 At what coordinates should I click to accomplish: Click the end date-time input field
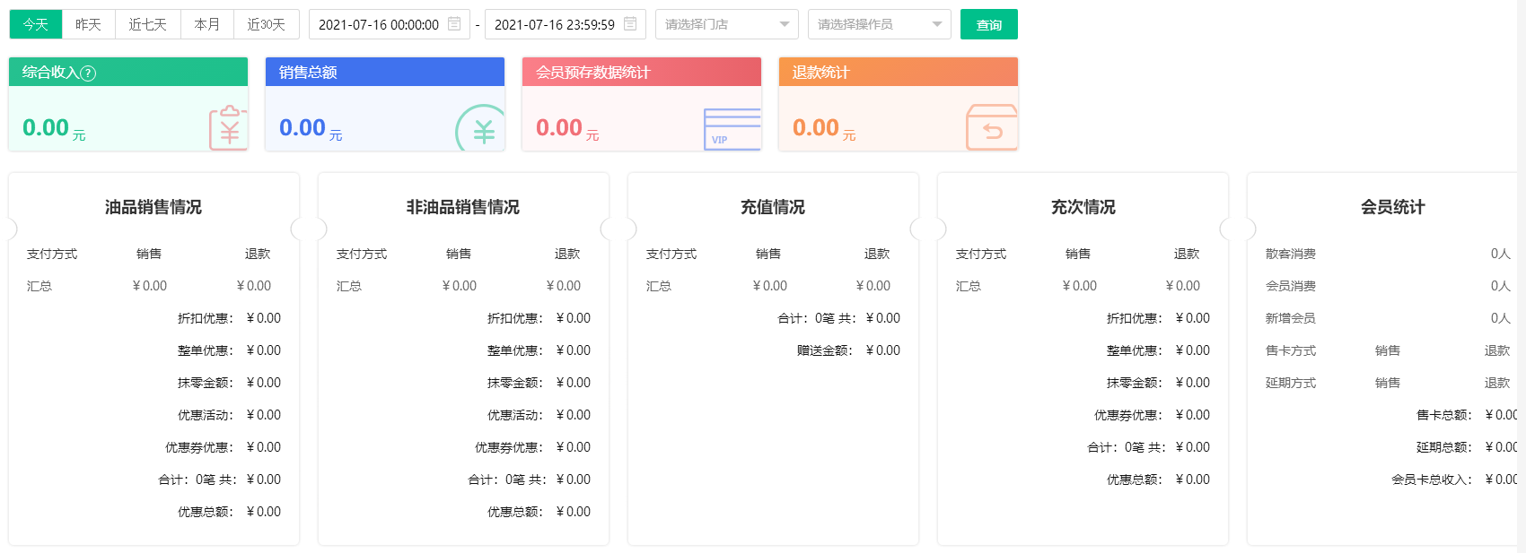point(555,24)
